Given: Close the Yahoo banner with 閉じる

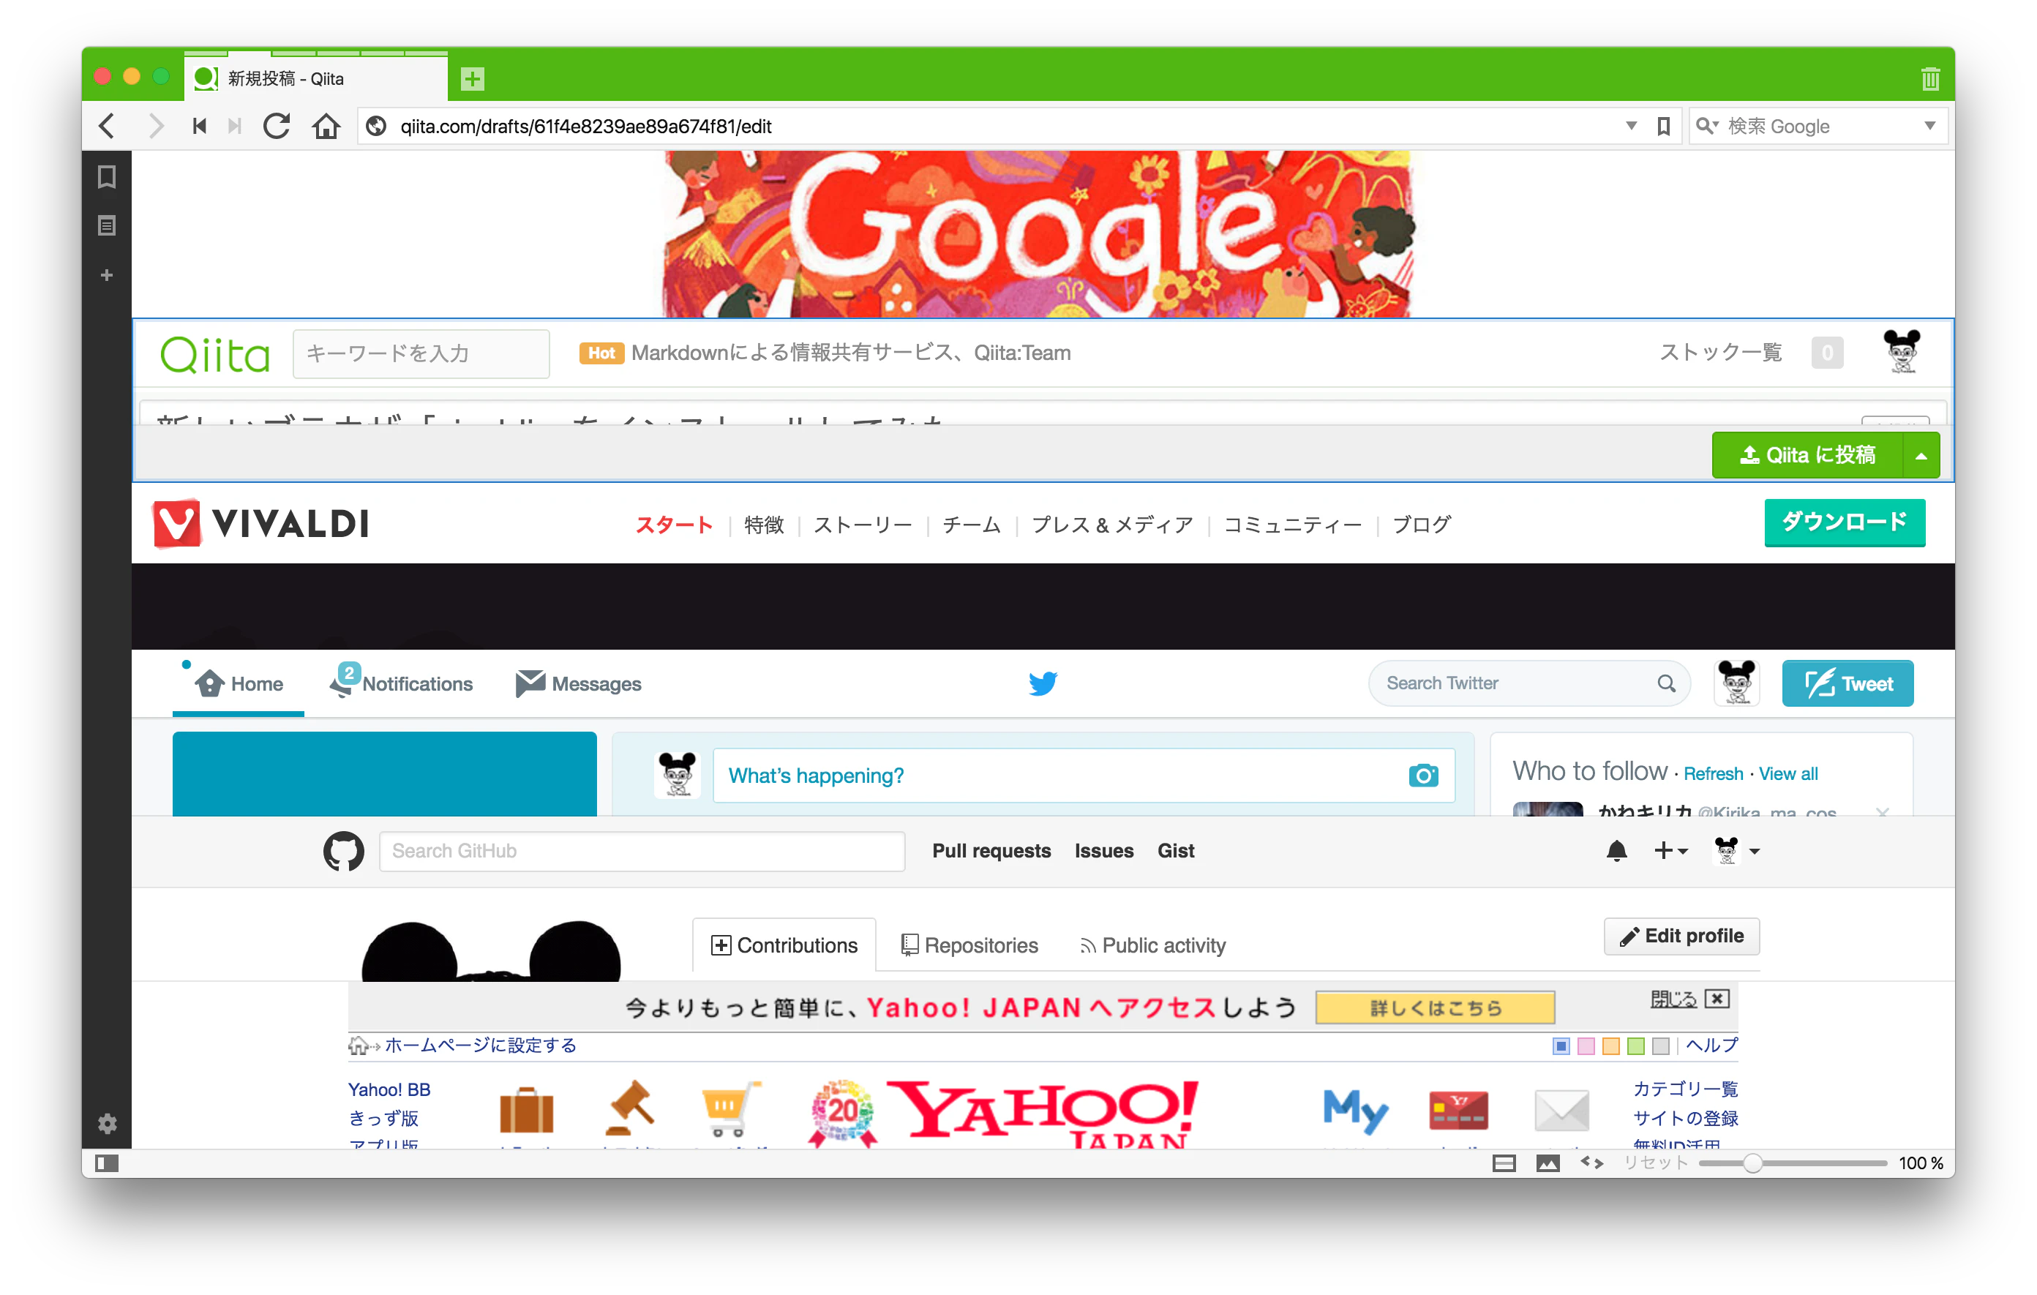Looking at the screenshot, I should tap(1689, 999).
